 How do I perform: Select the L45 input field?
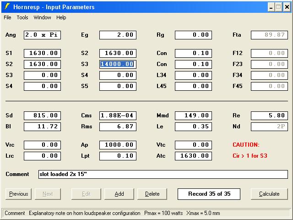(x=193, y=87)
